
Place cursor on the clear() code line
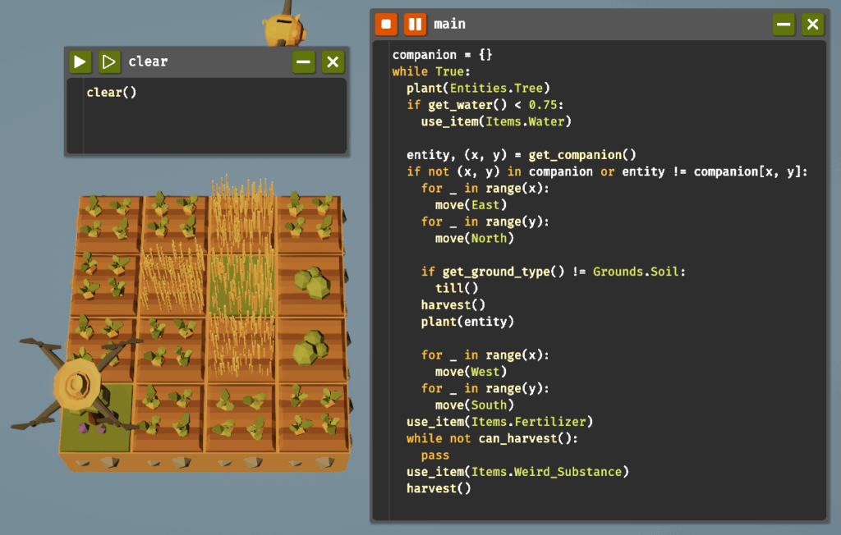[x=112, y=92]
